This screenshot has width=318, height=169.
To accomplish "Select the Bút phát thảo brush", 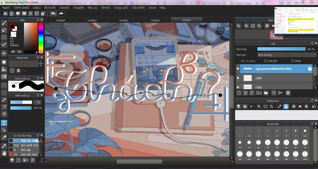I will 24,145.
